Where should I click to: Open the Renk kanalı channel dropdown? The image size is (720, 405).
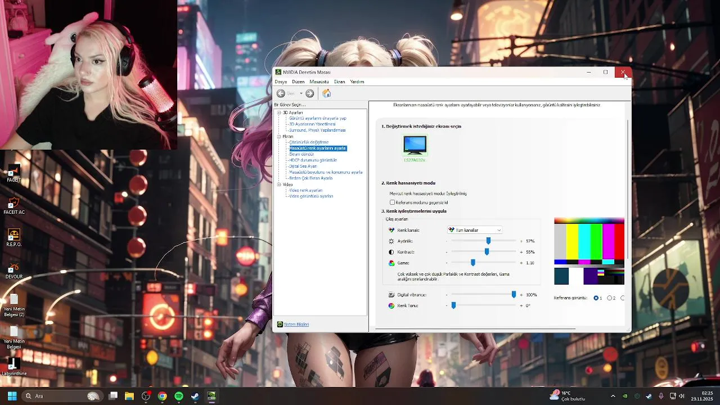(x=475, y=230)
